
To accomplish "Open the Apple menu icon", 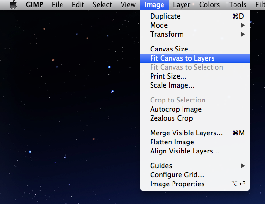I will tap(13, 4).
